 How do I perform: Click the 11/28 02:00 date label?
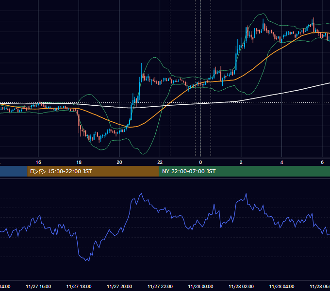coord(241,287)
